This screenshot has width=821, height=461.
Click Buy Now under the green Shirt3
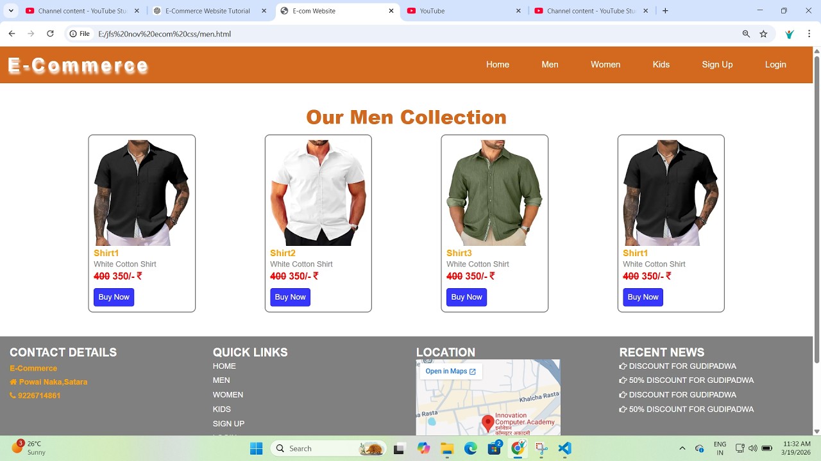point(466,297)
